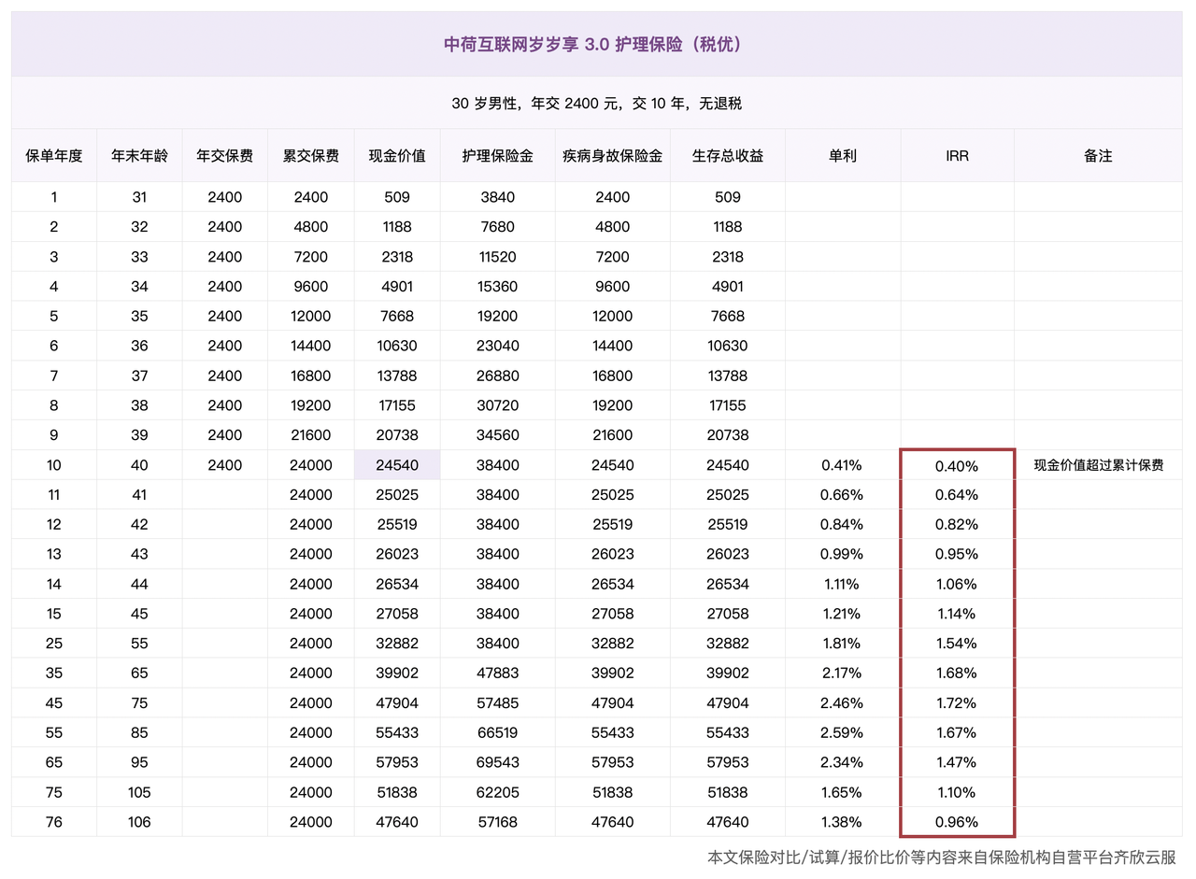
Task: Select the 疾病身故保险金 column header
Action: point(612,156)
